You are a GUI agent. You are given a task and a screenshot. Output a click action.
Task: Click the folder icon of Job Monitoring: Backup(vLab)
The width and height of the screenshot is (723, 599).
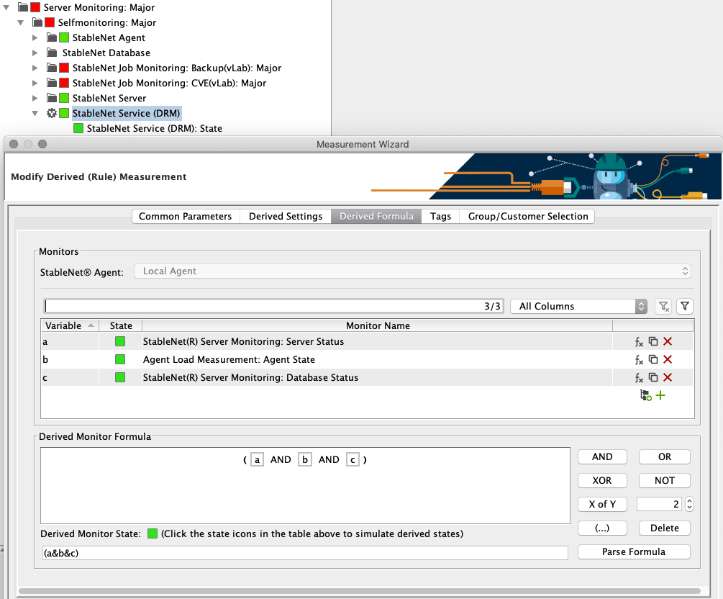[52, 68]
